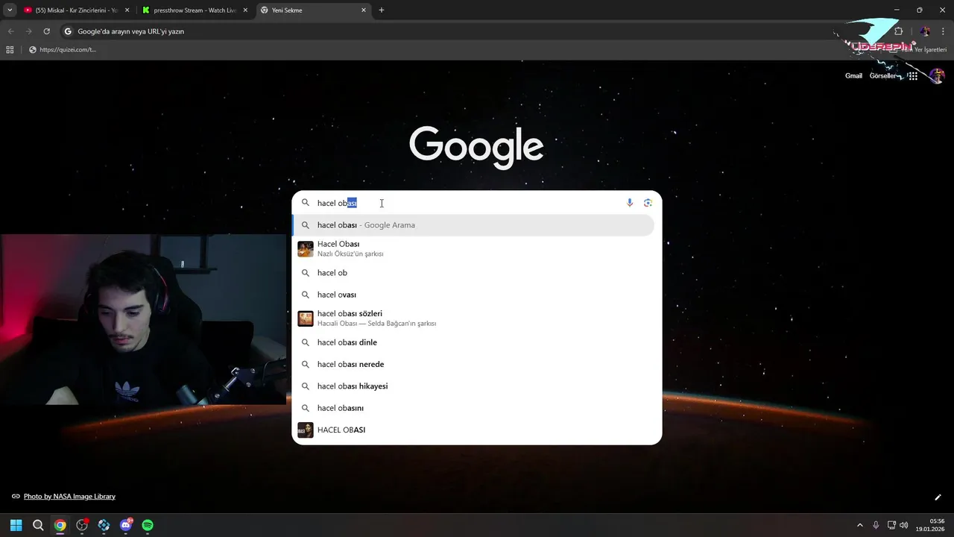Select the 'hacel obası hikayesi' suggestion
This screenshot has height=537, width=954.
pos(473,386)
